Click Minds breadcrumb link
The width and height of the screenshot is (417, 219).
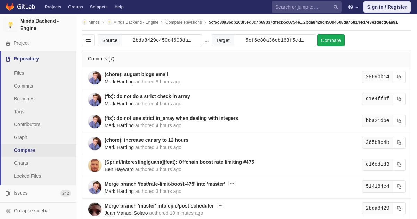pyautogui.click(x=94, y=22)
